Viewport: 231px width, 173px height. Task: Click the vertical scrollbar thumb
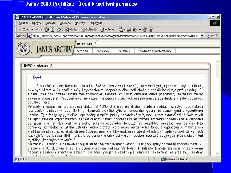(x=218, y=70)
